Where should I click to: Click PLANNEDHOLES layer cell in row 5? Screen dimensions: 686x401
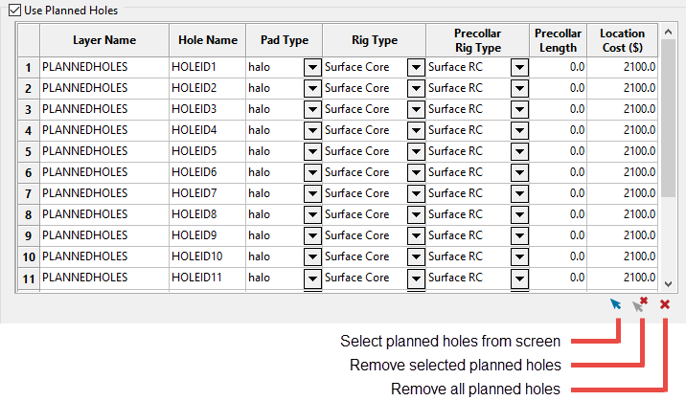tap(104, 151)
